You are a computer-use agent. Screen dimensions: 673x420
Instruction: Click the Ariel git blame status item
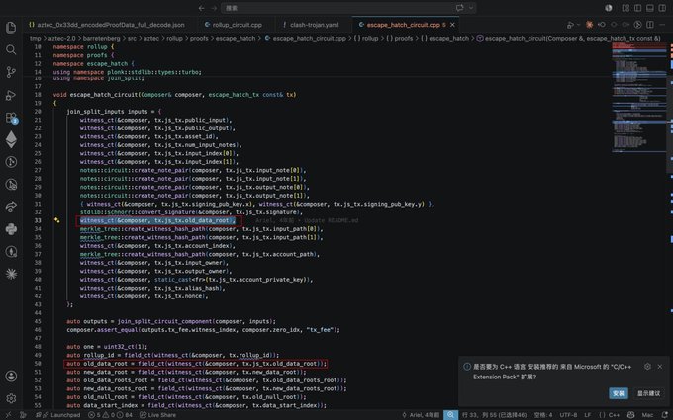[421, 415]
